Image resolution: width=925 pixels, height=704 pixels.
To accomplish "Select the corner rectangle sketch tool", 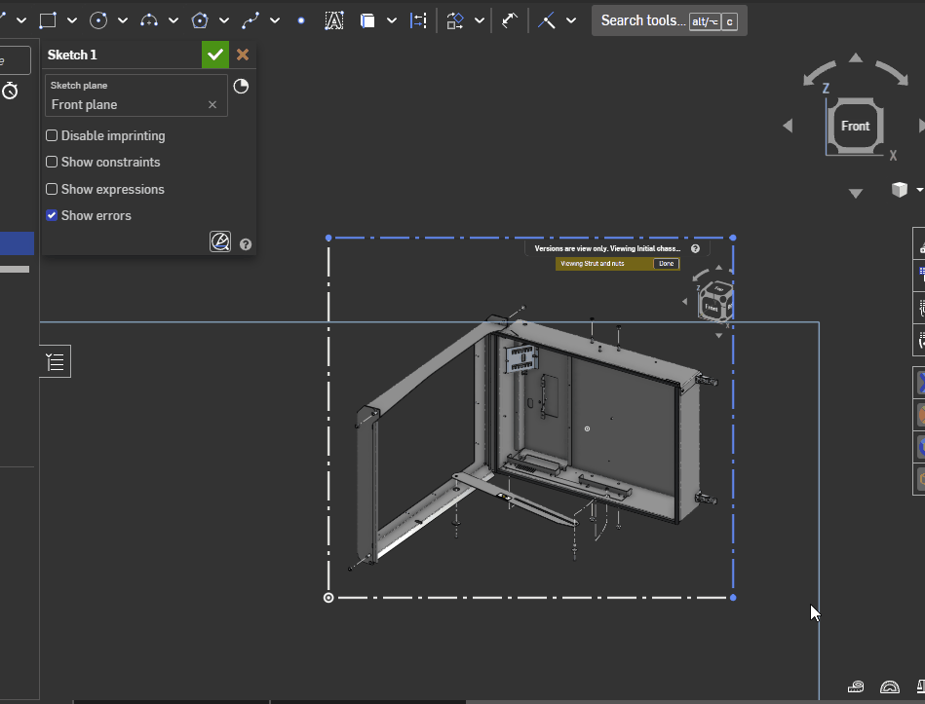I will coord(48,20).
